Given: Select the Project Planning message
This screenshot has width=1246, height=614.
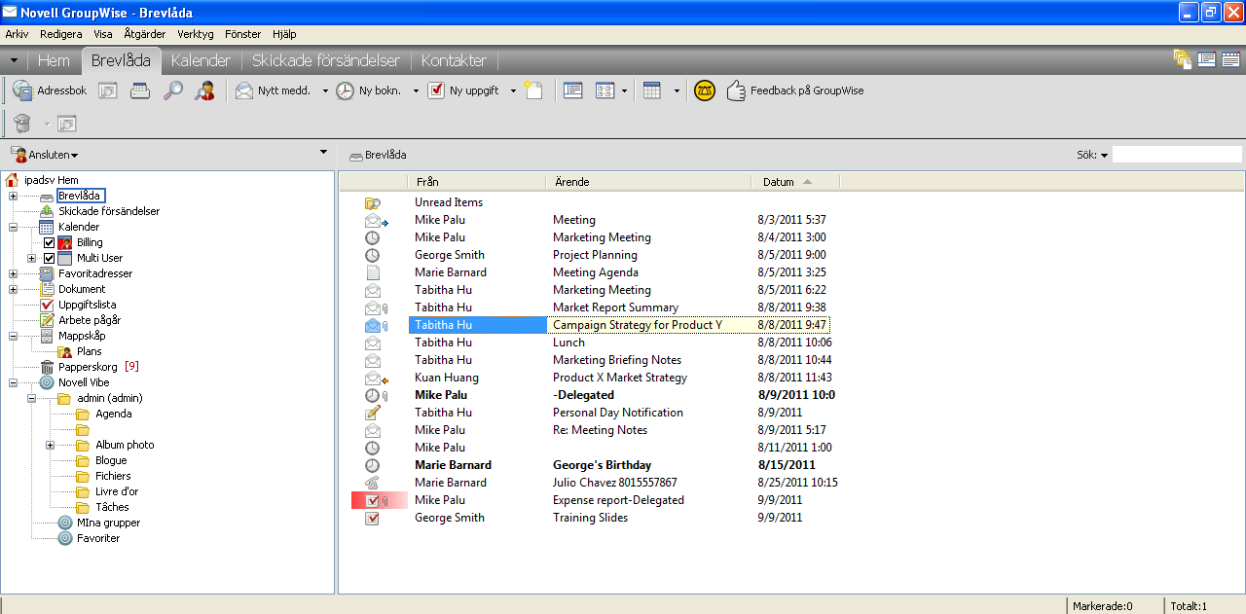Looking at the screenshot, I should pos(596,255).
